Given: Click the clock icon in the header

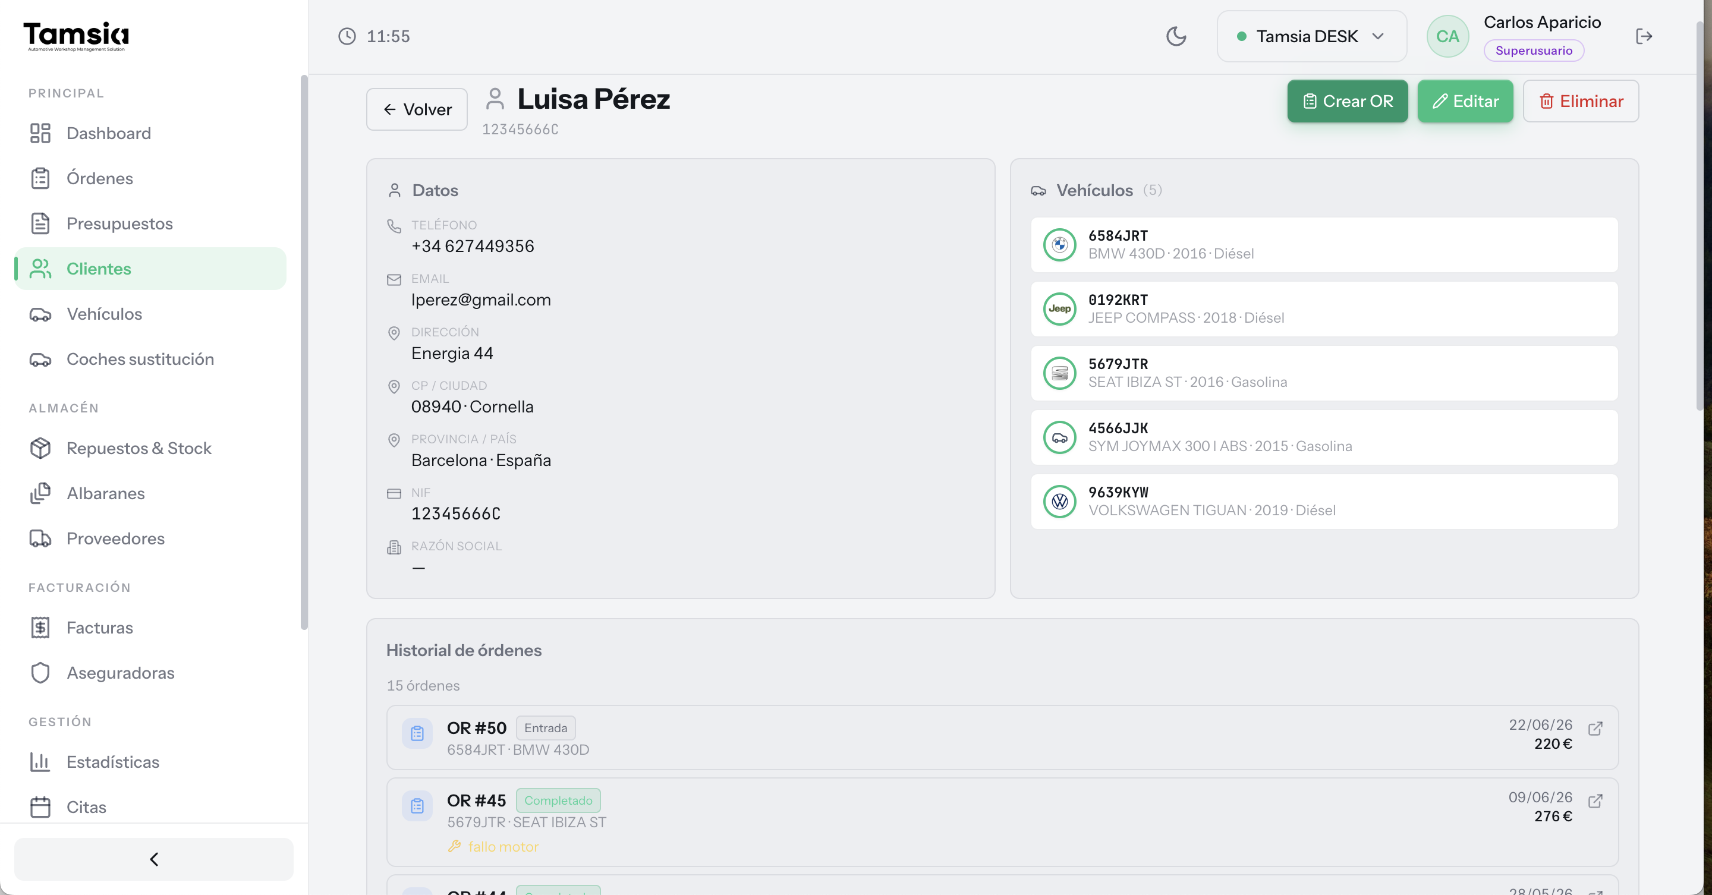Looking at the screenshot, I should coord(347,36).
